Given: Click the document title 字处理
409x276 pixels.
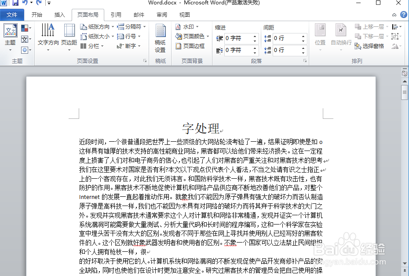Looking at the screenshot, I should point(201,129).
